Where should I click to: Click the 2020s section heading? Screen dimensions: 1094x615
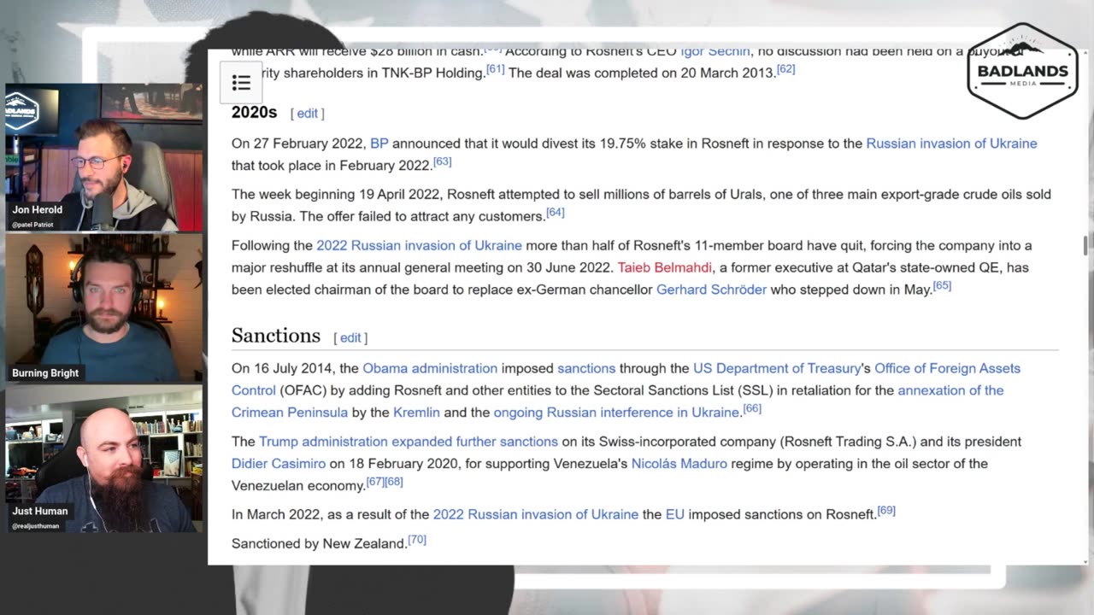point(255,113)
